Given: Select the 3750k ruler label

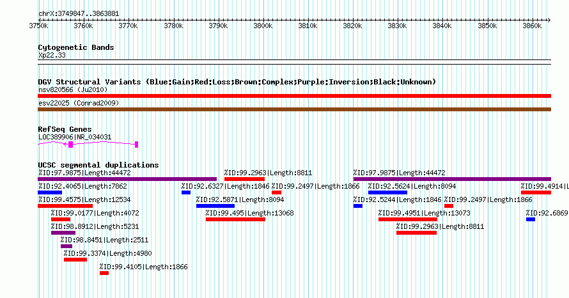Looking at the screenshot, I should pyautogui.click(x=38, y=26).
